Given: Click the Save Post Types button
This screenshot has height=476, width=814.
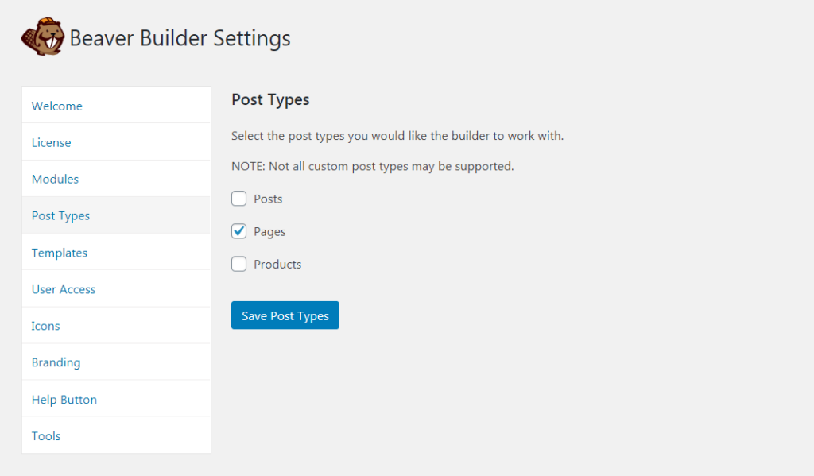Looking at the screenshot, I should coord(285,315).
